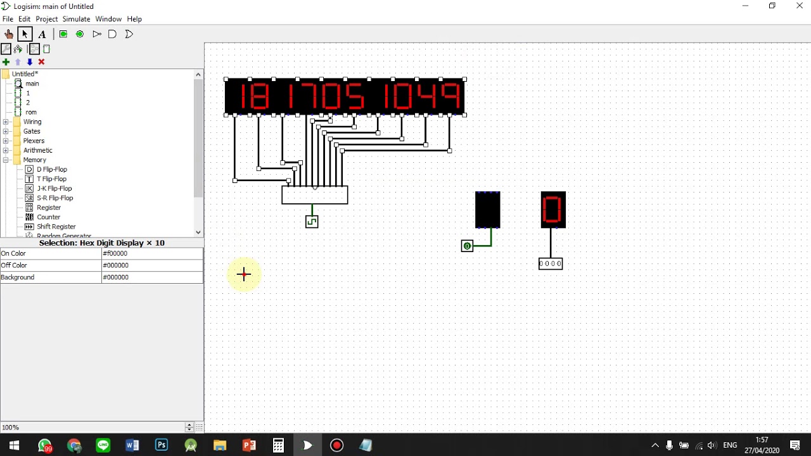The image size is (811, 456).
Task: Open the Project menu
Action: pyautogui.click(x=47, y=19)
